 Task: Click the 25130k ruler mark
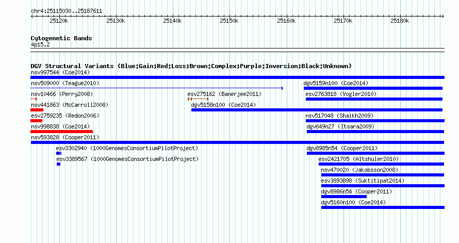point(116,21)
